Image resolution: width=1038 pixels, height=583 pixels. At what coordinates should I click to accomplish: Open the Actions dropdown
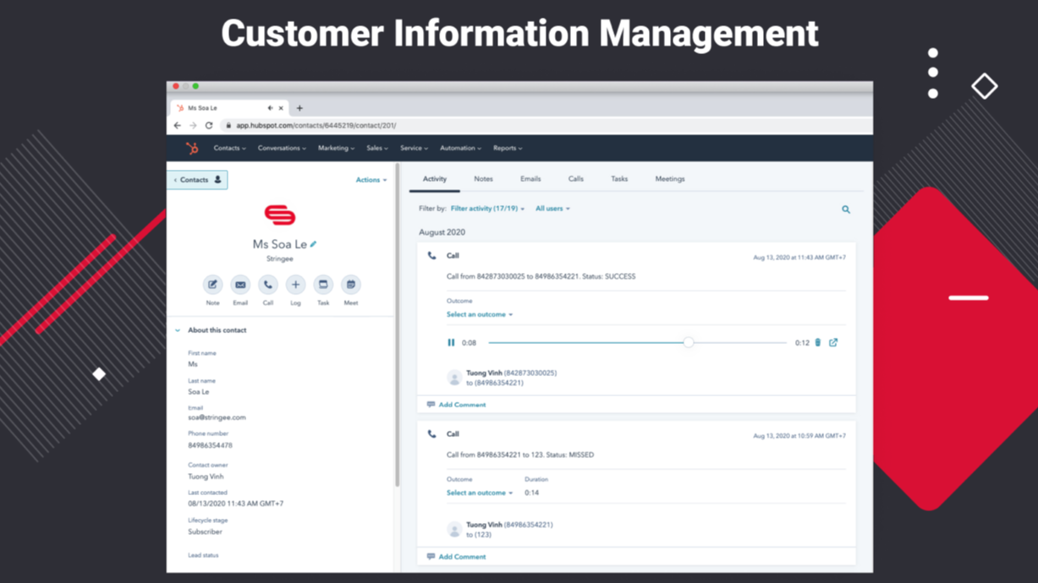click(371, 179)
